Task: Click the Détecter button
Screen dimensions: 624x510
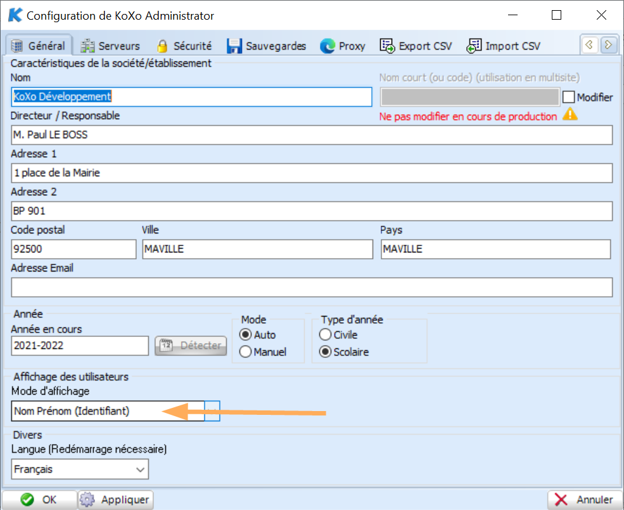Action: (x=191, y=346)
